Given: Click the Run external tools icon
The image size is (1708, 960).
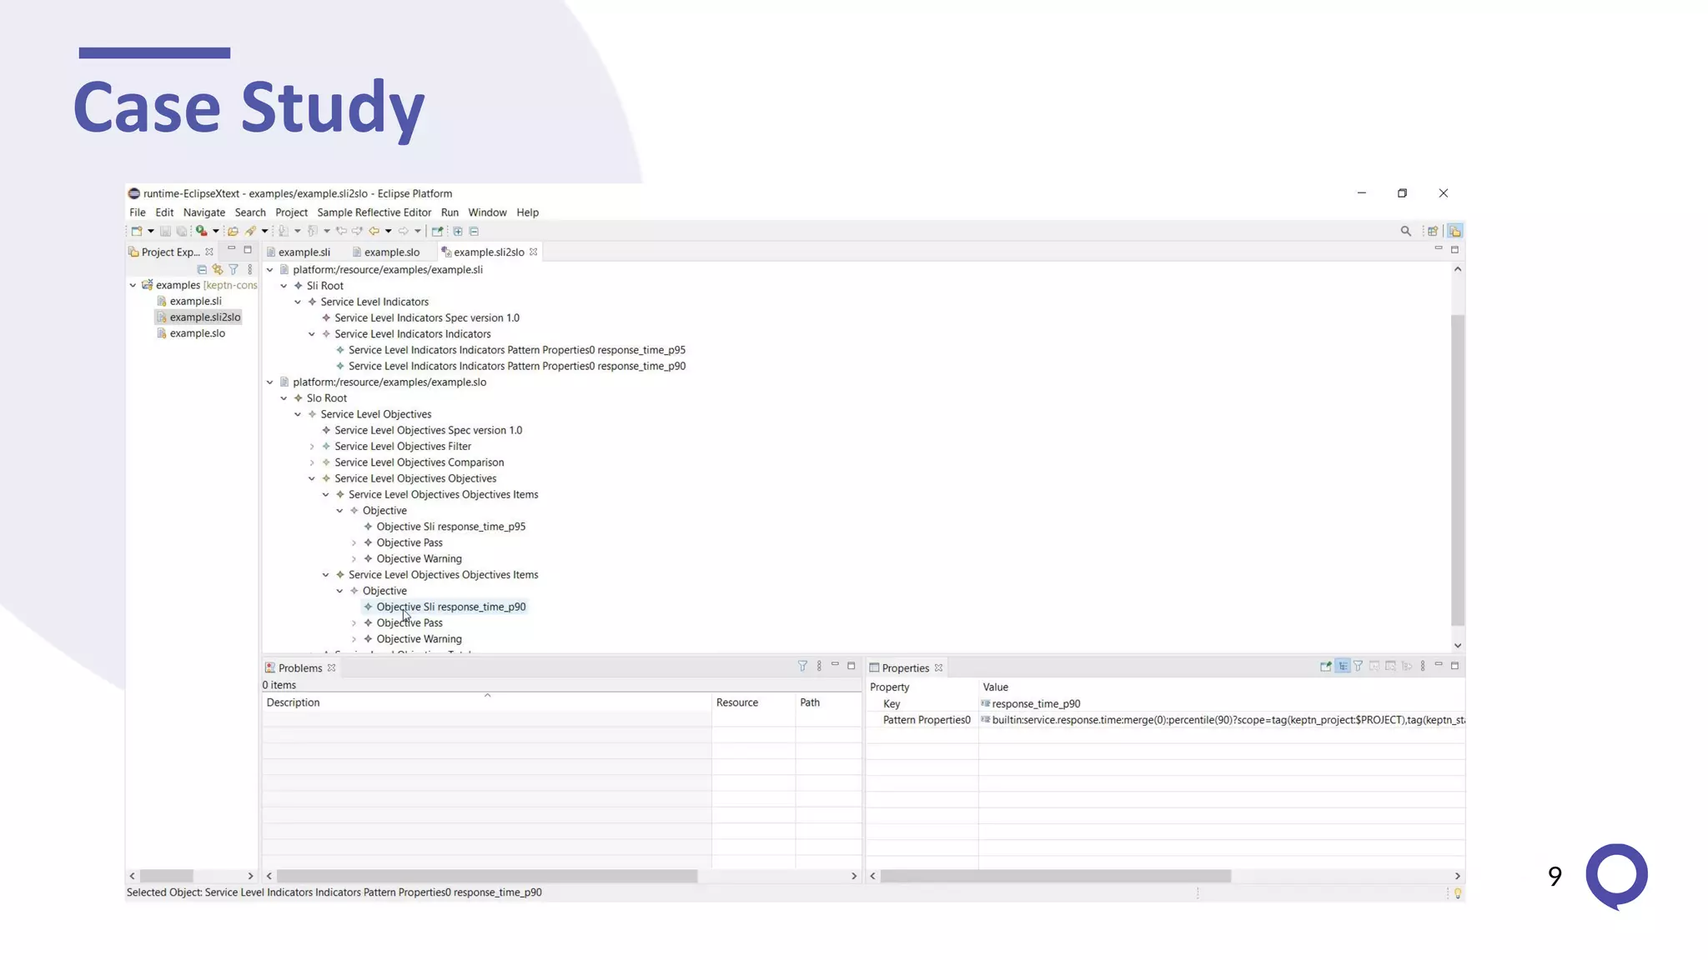Looking at the screenshot, I should 202,231.
